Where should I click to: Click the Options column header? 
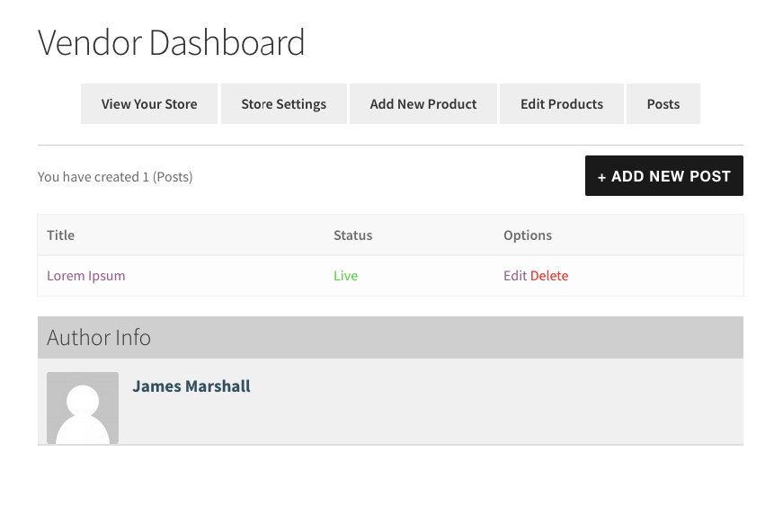pos(528,235)
